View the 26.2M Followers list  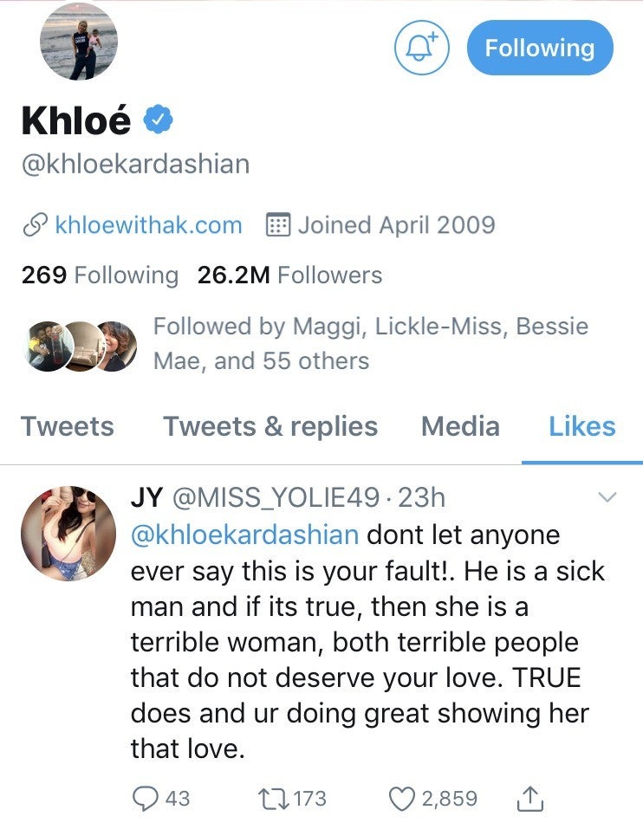click(289, 275)
